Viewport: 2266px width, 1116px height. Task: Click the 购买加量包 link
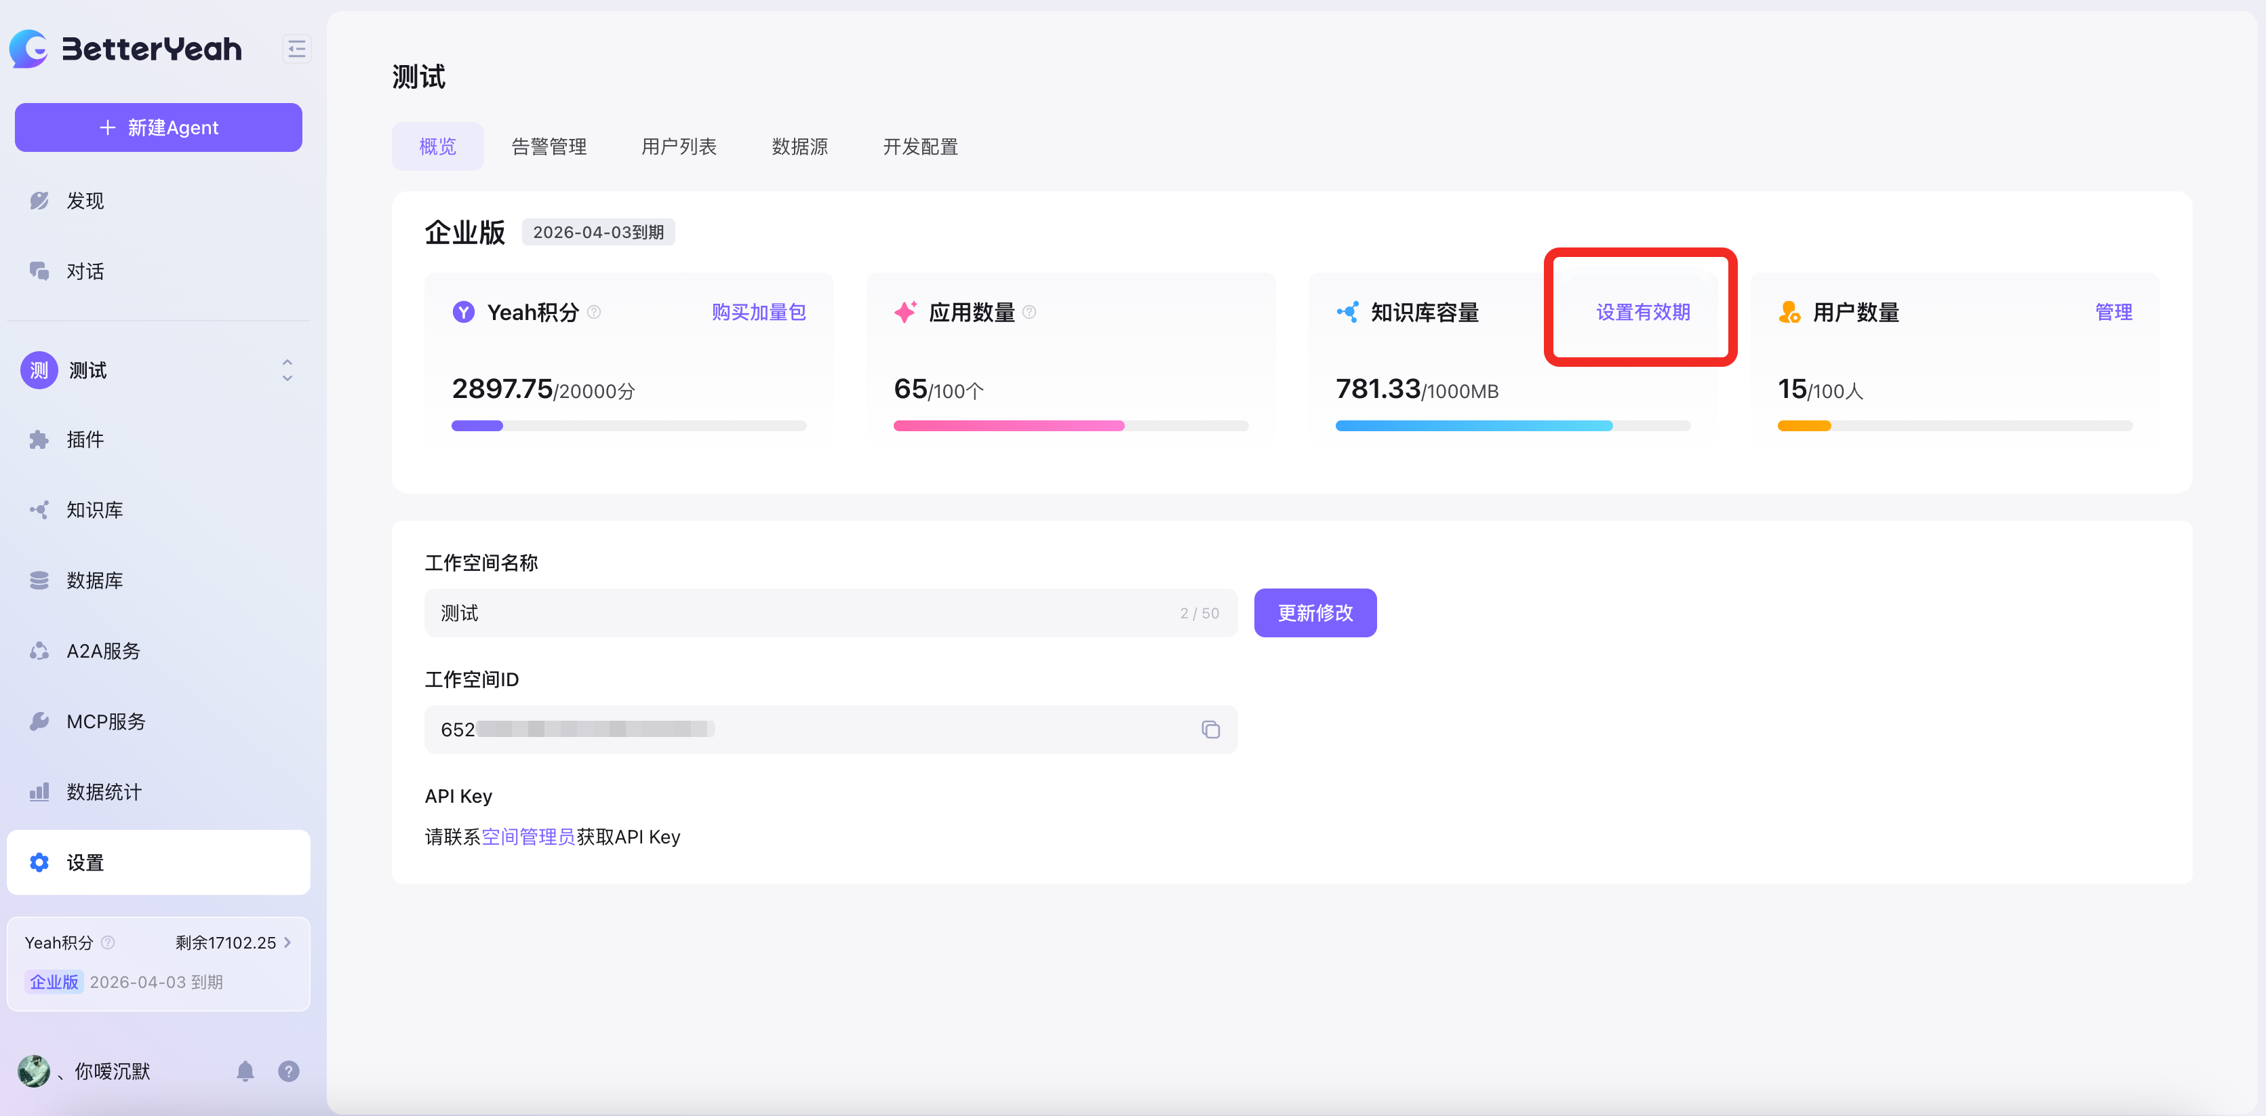tap(758, 312)
